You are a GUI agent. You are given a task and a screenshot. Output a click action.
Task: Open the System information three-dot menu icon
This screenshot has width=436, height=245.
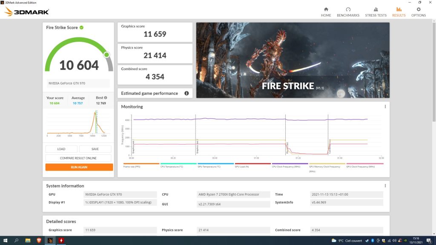pyautogui.click(x=384, y=185)
